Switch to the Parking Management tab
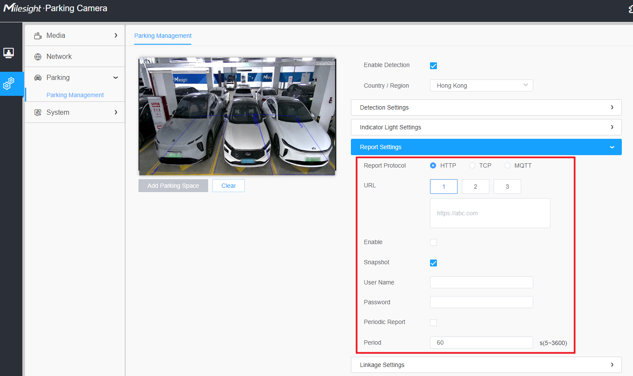Image resolution: width=633 pixels, height=376 pixels. pyautogui.click(x=163, y=36)
